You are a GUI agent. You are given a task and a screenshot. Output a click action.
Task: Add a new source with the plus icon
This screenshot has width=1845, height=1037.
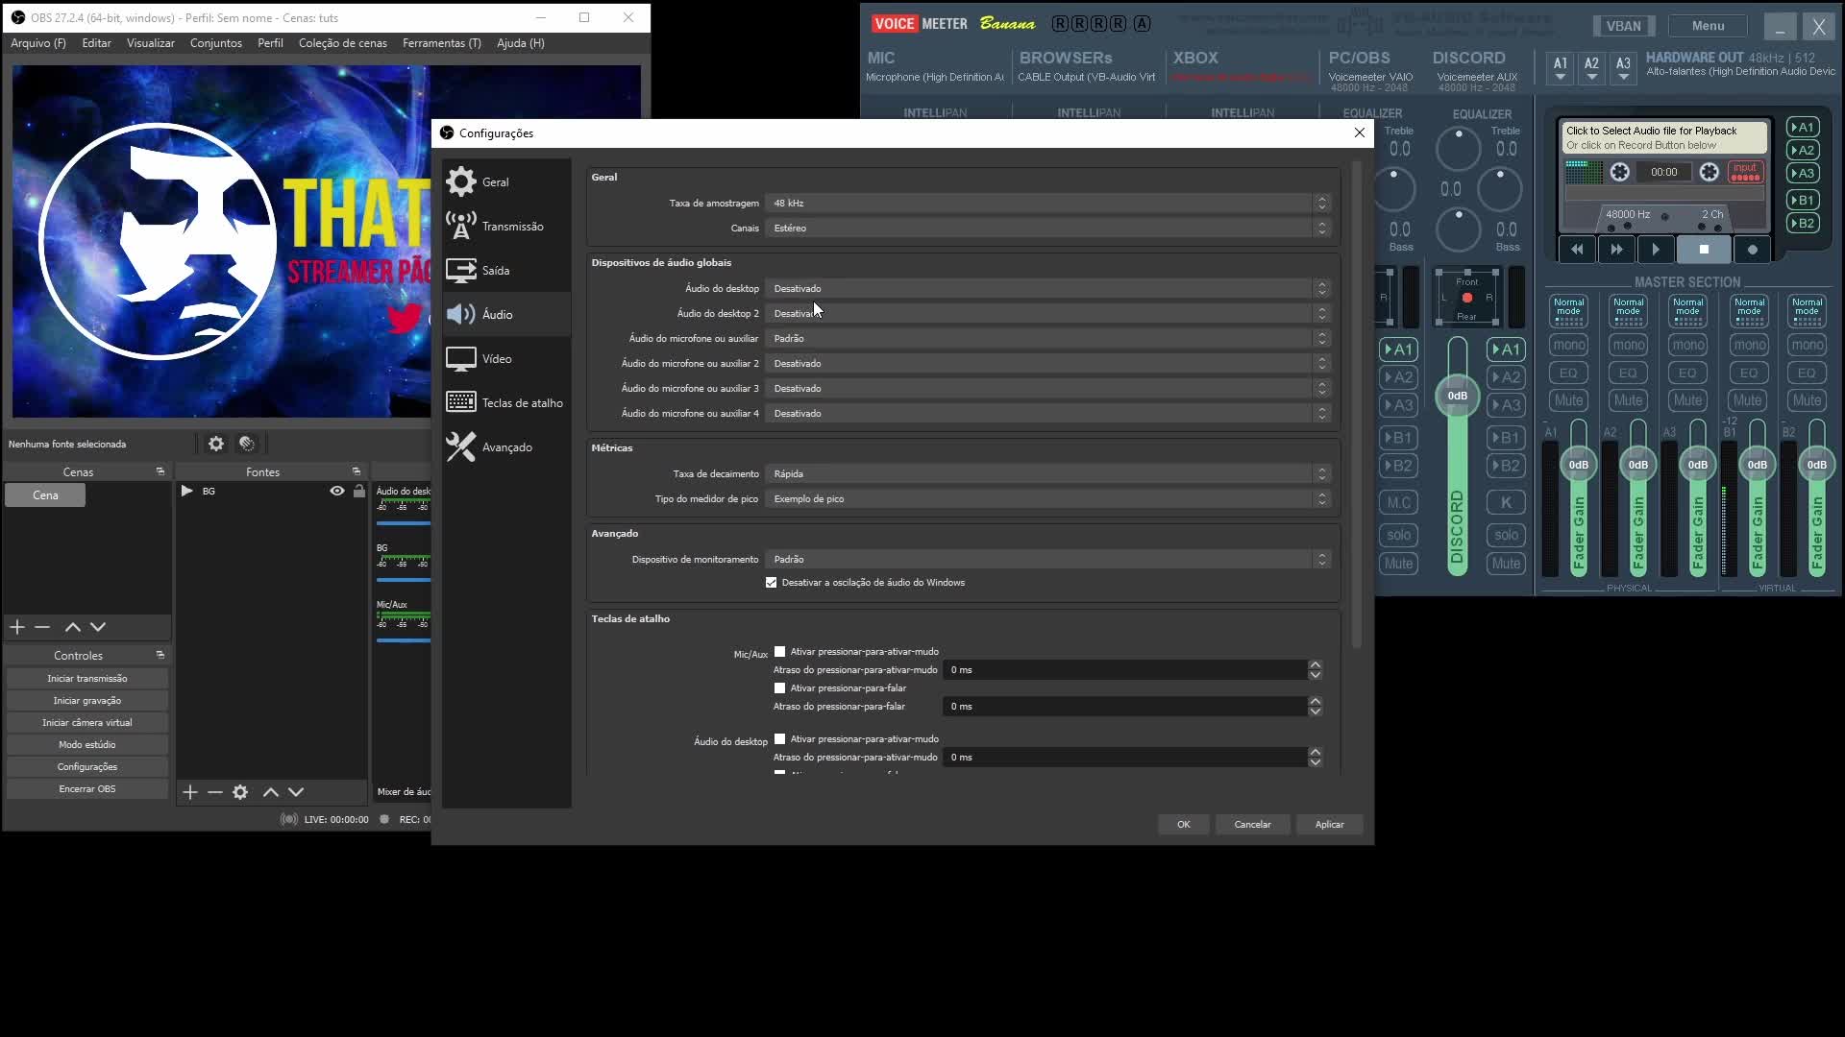(189, 792)
